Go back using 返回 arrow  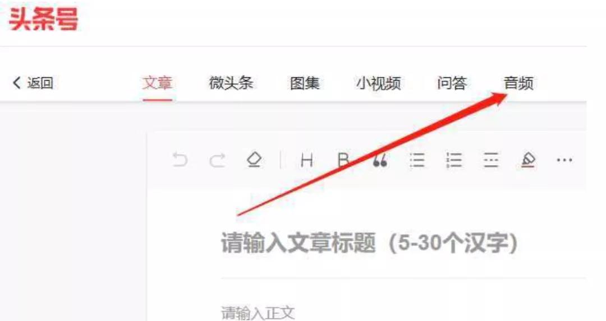coord(33,82)
